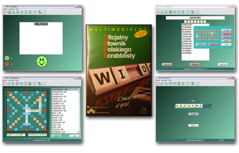
Task: Click the OSPS grid icon in the Trener window toolbar
Action: pos(158,84)
